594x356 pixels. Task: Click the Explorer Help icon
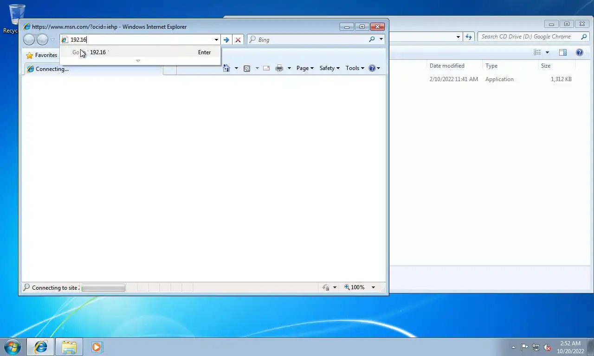[x=580, y=52]
